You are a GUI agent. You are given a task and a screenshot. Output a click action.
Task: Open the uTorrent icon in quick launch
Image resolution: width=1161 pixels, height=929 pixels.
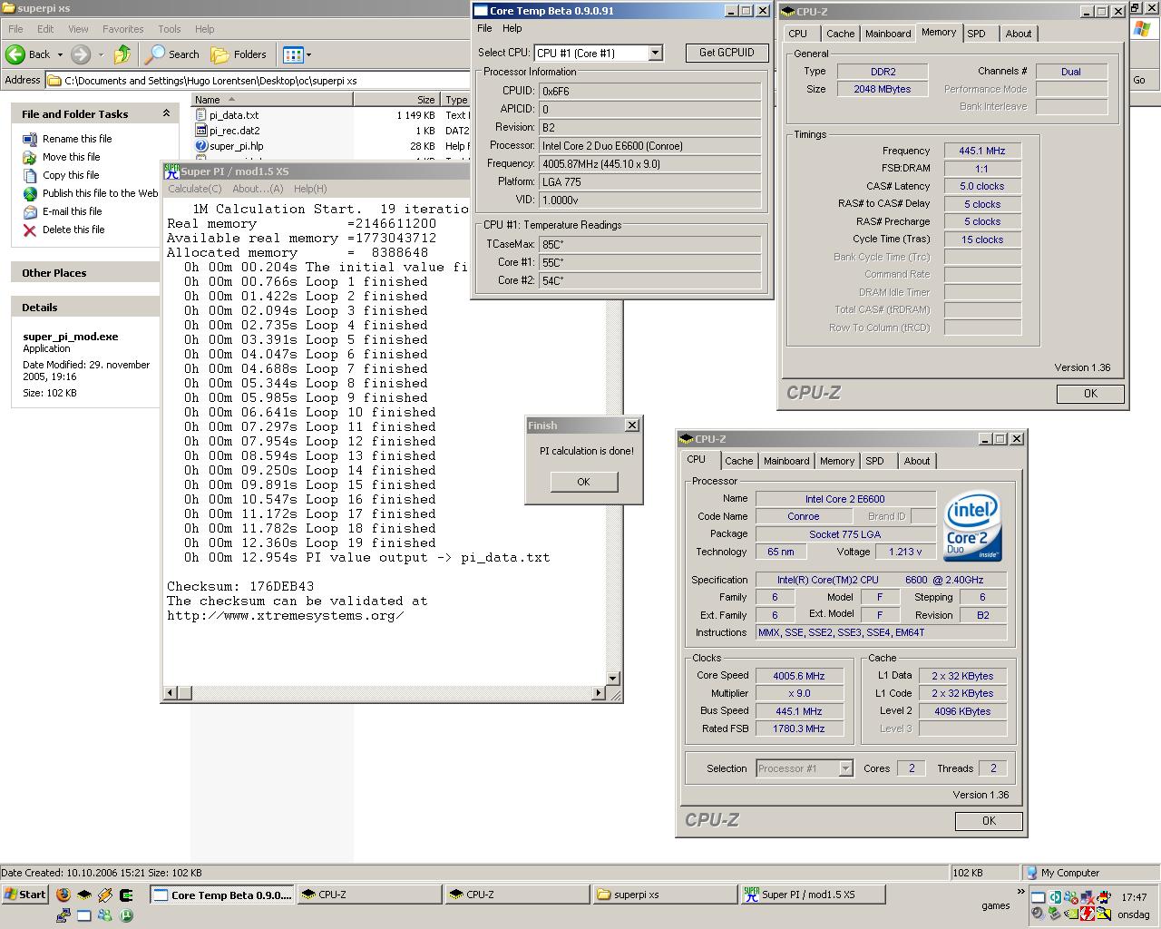tap(126, 915)
